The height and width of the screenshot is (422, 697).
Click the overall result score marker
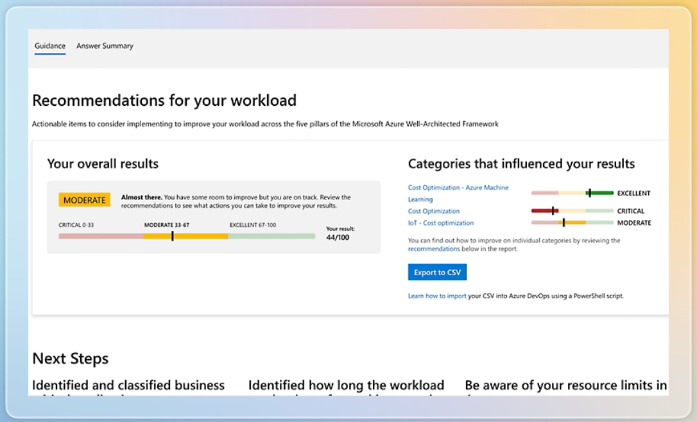[172, 237]
